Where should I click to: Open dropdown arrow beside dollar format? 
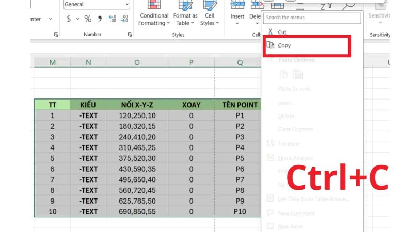tap(77, 19)
